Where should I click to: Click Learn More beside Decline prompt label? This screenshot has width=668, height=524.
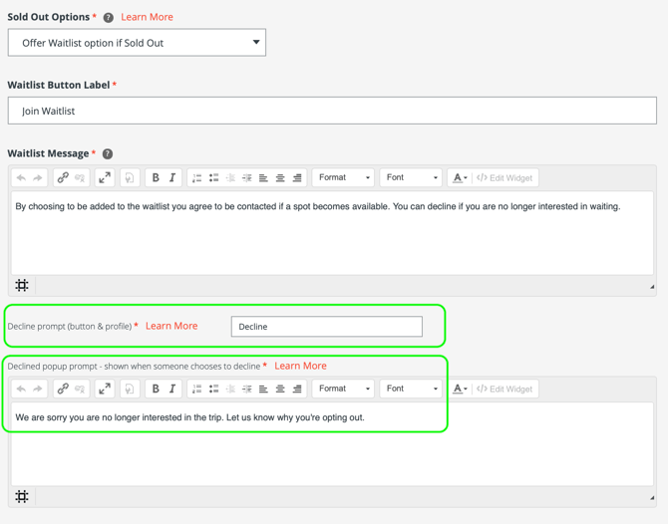(171, 326)
